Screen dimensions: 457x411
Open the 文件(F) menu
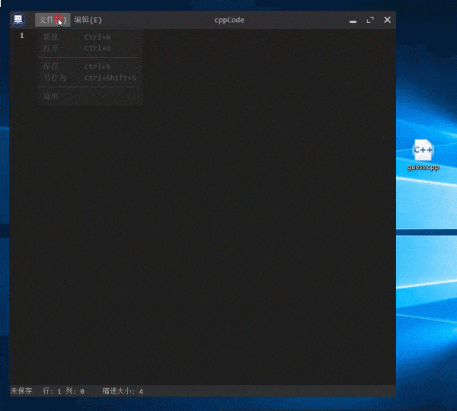pyautogui.click(x=52, y=20)
